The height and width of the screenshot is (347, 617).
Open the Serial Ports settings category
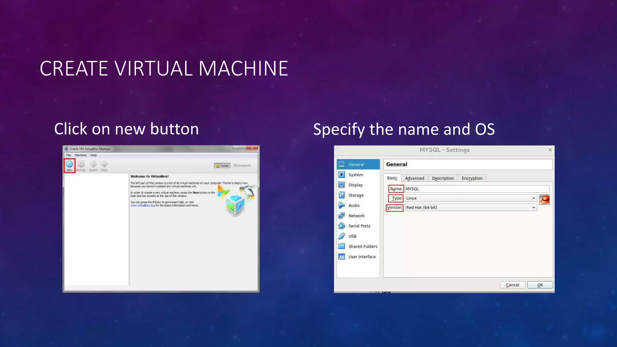(358, 226)
